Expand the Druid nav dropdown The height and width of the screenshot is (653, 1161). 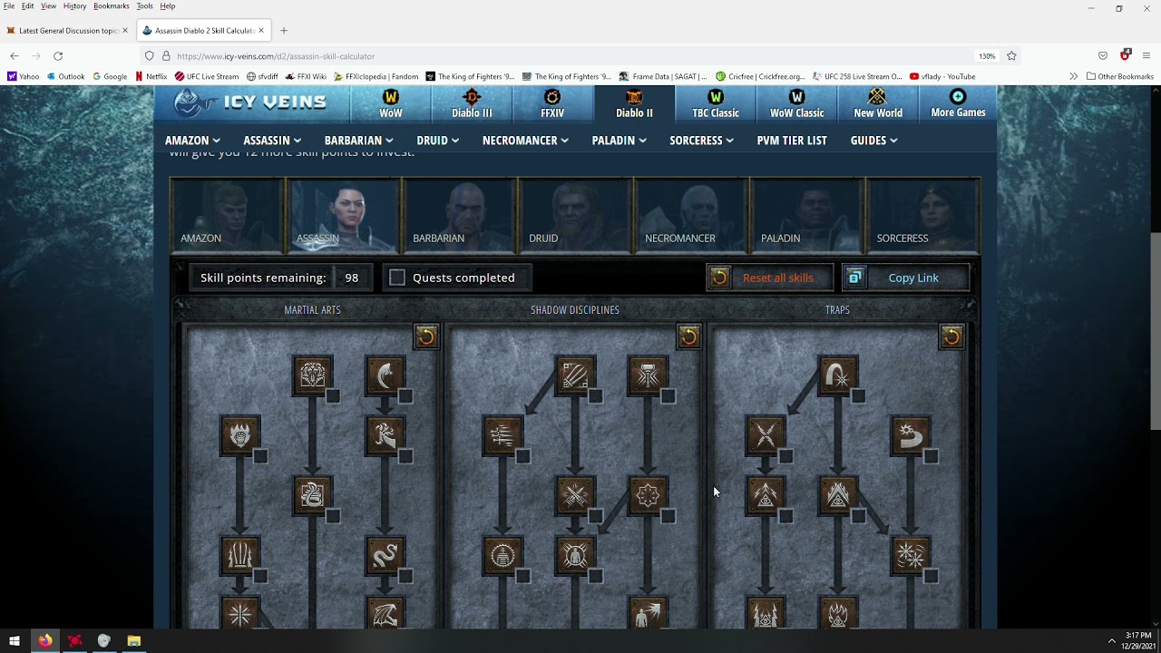[437, 141]
